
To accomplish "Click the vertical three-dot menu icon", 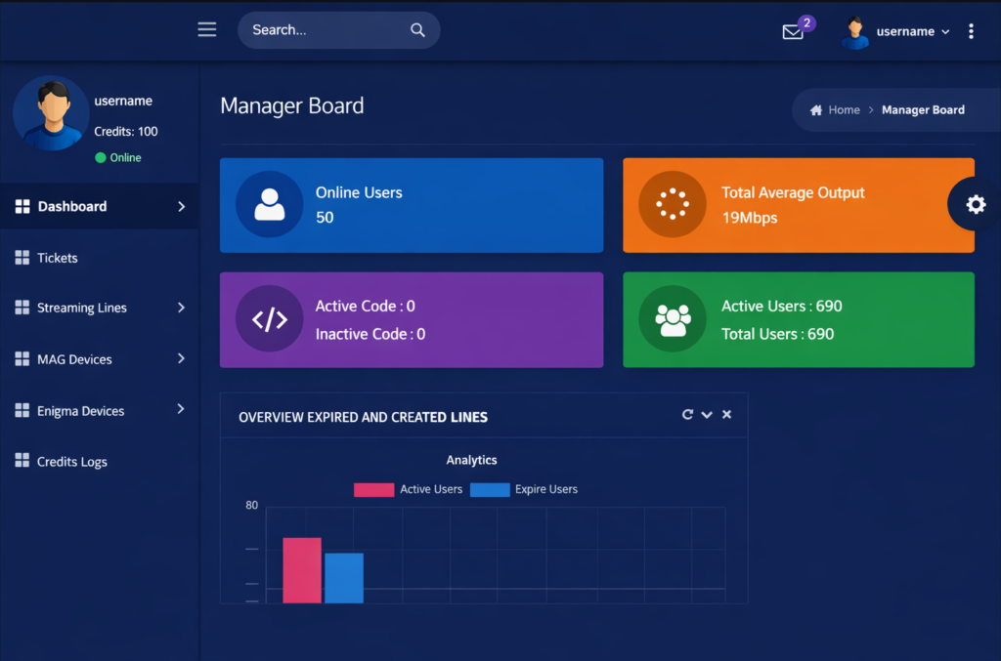I will coord(971,31).
